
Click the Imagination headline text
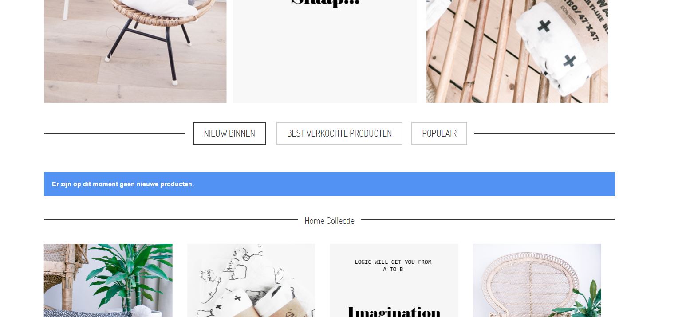394,312
